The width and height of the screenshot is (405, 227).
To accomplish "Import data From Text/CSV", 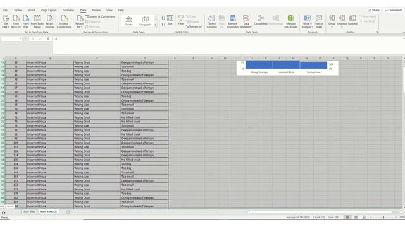I will tap(16, 21).
